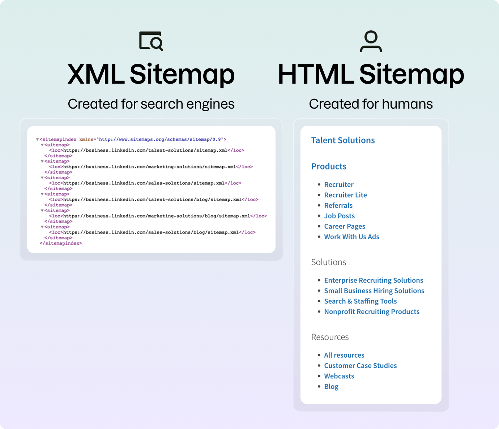This screenshot has height=429, width=499.
Task: Open the Recruiter Lite link
Action: click(345, 195)
